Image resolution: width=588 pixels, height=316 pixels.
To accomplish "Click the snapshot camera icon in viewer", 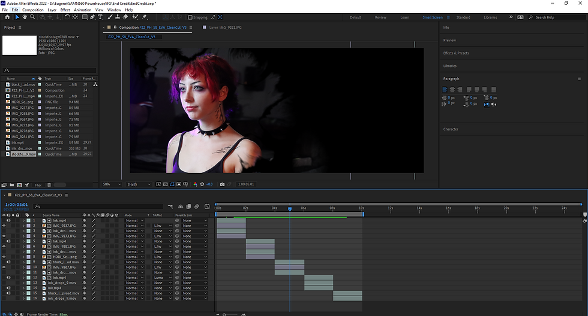I will click(x=222, y=184).
